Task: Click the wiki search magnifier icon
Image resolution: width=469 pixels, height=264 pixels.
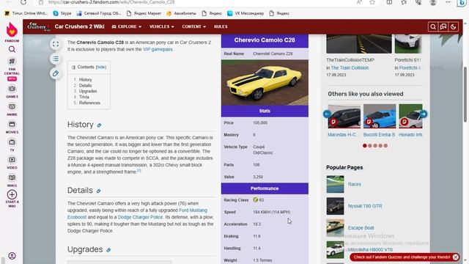Action: 433,27
